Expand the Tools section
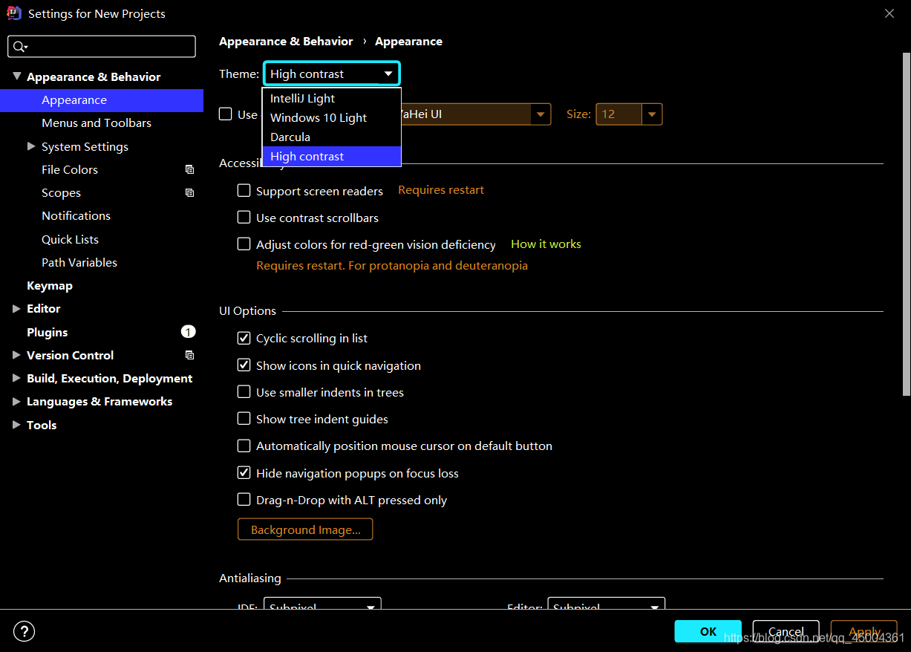 (x=16, y=425)
